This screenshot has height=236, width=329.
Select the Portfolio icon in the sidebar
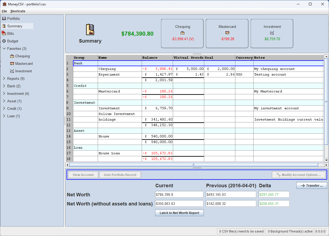4,18
